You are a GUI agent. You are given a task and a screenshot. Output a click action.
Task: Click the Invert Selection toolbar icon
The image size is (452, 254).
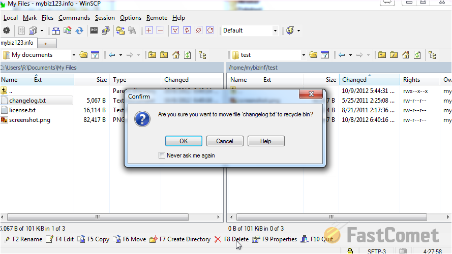point(187,30)
